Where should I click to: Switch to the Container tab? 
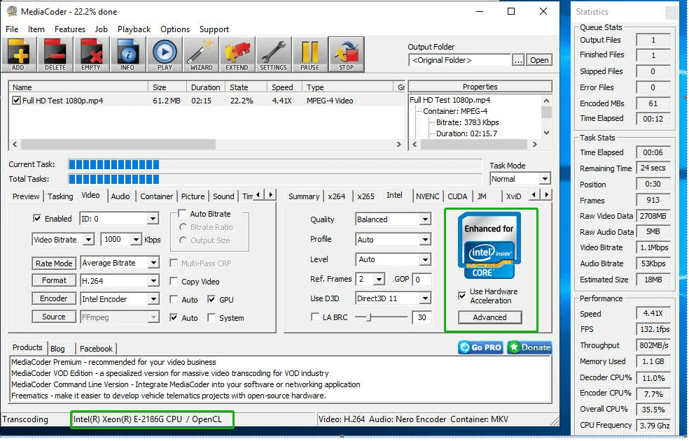tap(156, 196)
